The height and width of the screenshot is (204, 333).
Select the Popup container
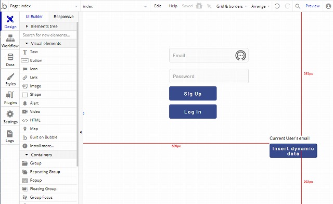coord(48,180)
